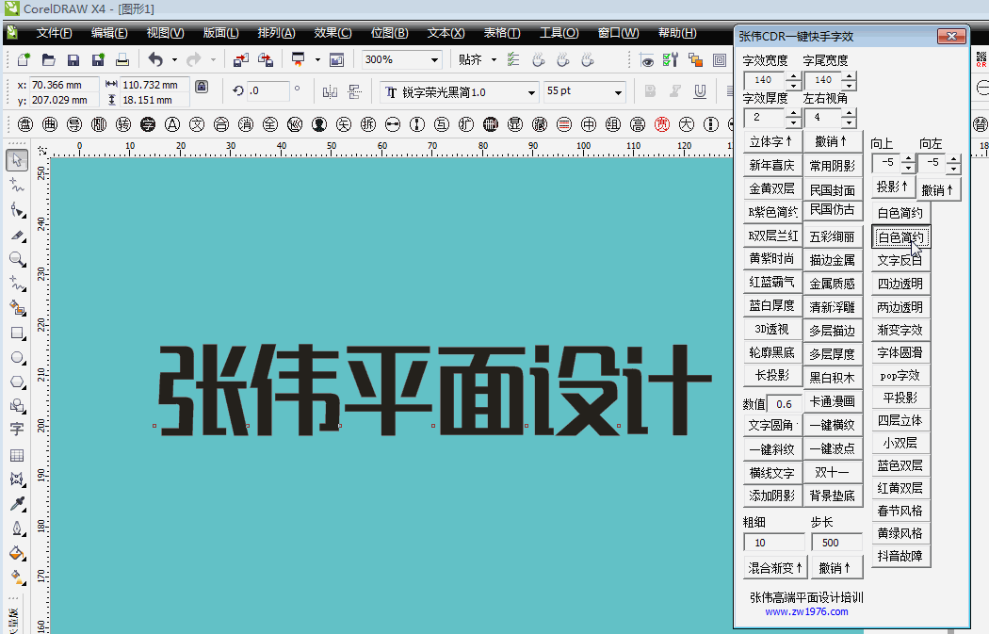The image size is (989, 634).
Task: Click the Open file folder icon
Action: 49,60
